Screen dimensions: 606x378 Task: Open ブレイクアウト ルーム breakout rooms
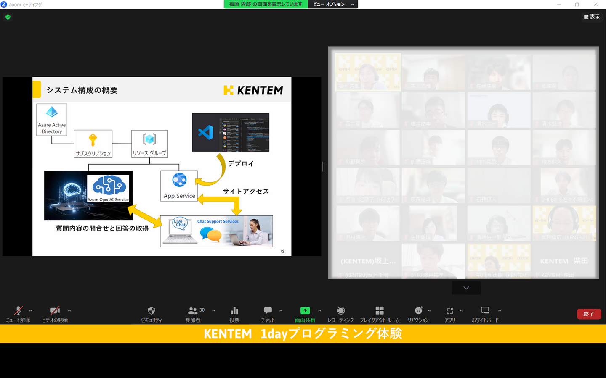pyautogui.click(x=380, y=310)
